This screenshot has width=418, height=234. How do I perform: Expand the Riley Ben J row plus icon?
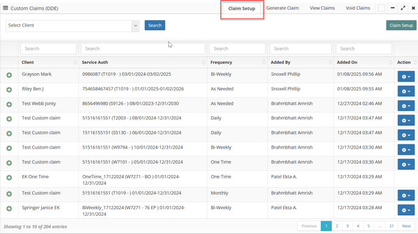tap(9, 90)
